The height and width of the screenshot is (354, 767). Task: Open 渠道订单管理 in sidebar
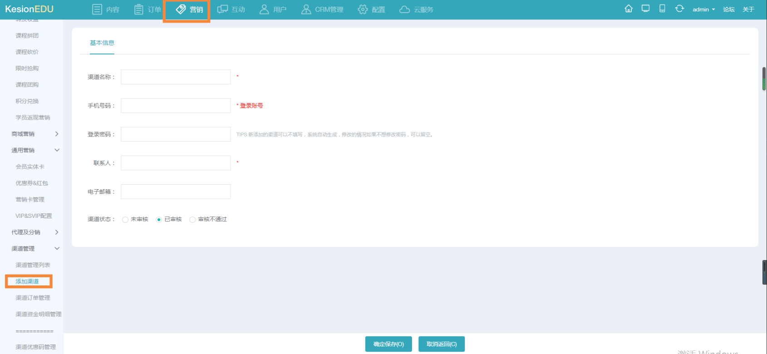33,298
